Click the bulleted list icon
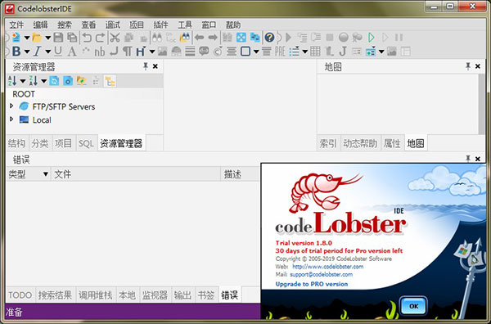The image size is (491, 324). click(294, 52)
